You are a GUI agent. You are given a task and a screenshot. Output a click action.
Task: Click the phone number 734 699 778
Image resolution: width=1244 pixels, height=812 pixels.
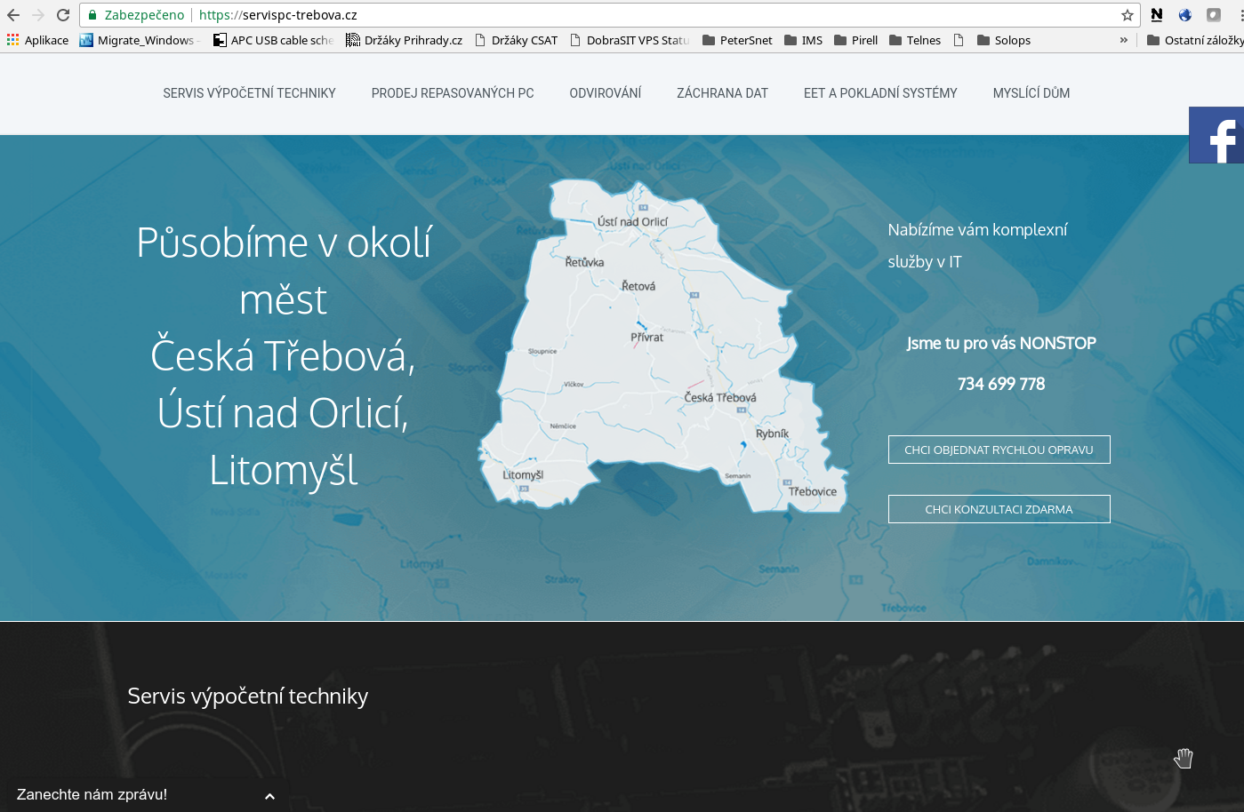coord(1001,384)
